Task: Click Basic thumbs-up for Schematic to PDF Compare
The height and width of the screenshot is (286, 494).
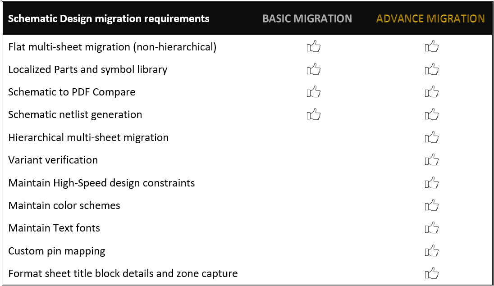Action: point(313,92)
